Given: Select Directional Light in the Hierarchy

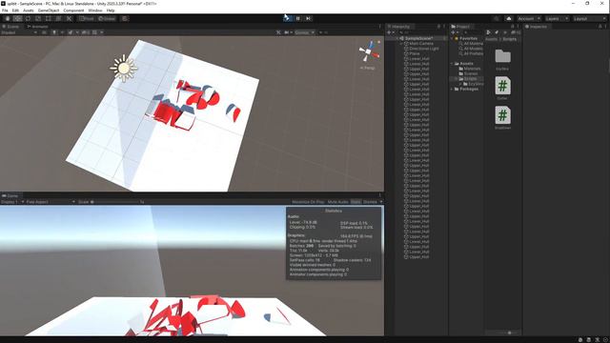Looking at the screenshot, I should [423, 49].
